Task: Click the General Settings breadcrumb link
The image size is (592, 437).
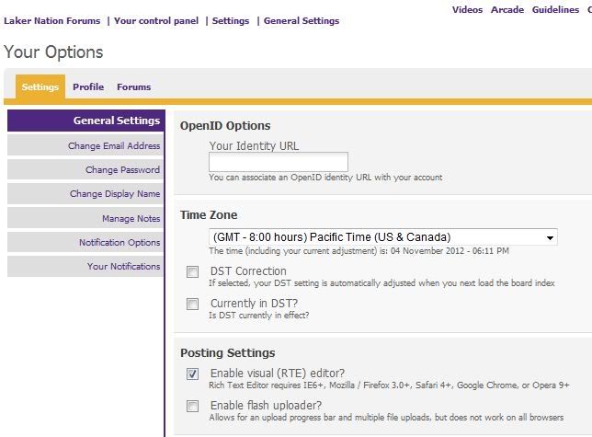Action: coord(302,21)
